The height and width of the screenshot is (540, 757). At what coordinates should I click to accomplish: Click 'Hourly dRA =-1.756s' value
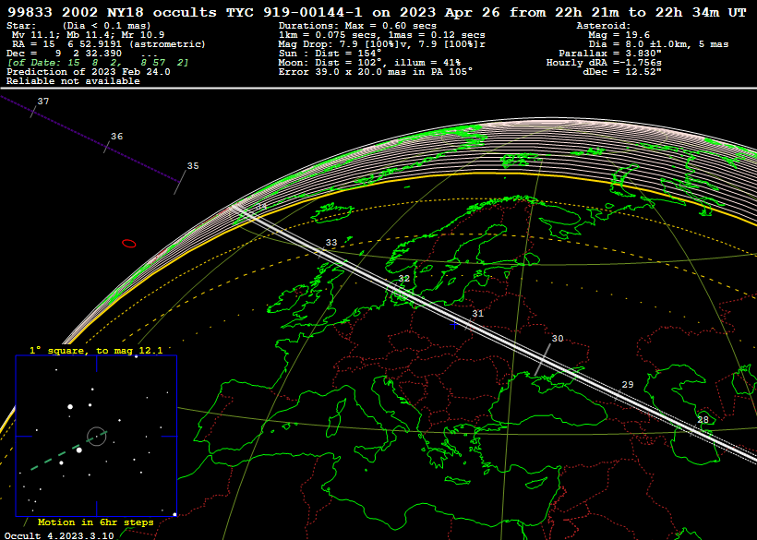[x=604, y=62]
